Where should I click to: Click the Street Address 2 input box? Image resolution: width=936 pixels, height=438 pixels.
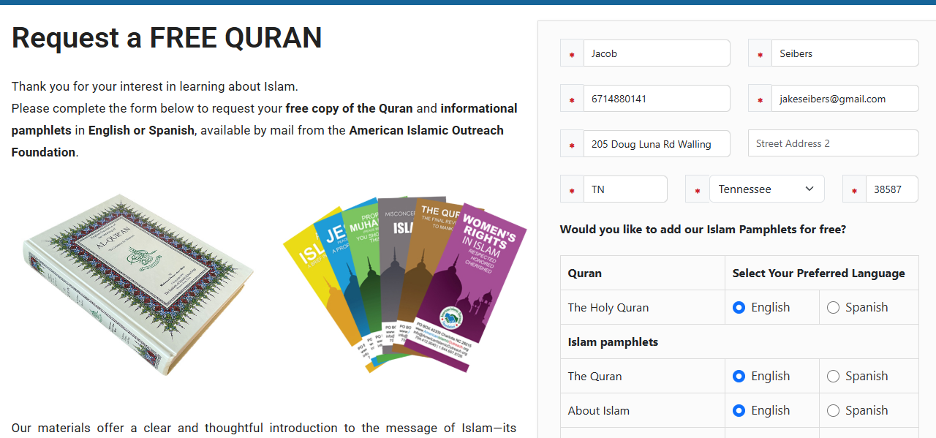833,143
